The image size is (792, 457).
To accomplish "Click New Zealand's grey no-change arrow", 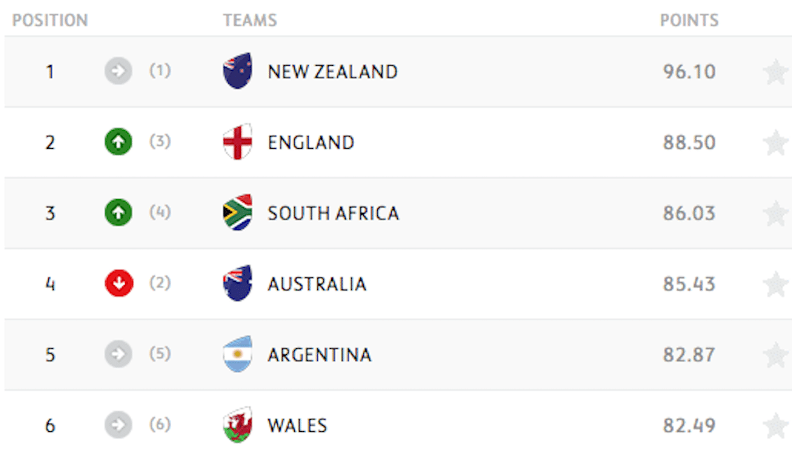I will pos(119,71).
